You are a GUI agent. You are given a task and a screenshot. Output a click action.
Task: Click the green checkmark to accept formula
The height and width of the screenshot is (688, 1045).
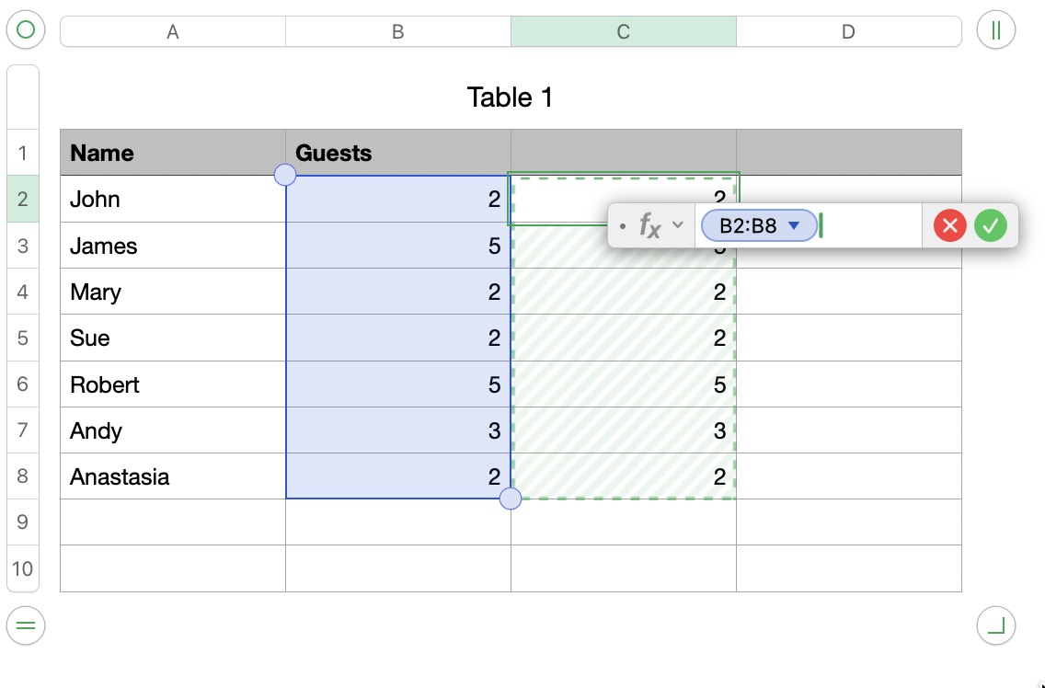coord(991,225)
